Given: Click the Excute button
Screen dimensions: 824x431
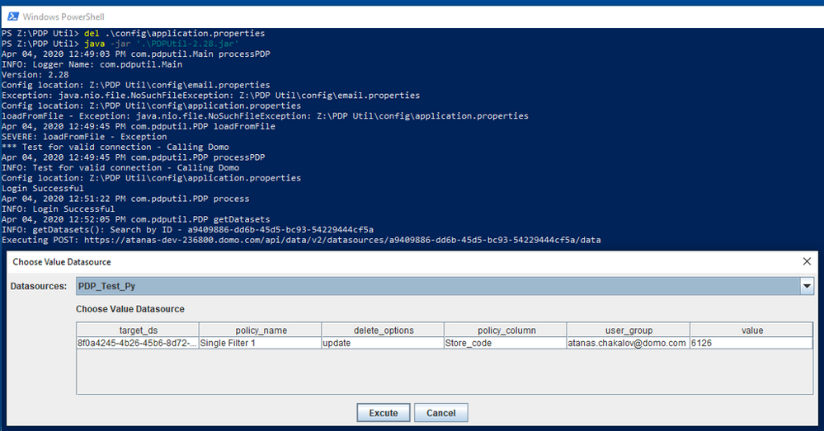Looking at the screenshot, I should 384,413.
